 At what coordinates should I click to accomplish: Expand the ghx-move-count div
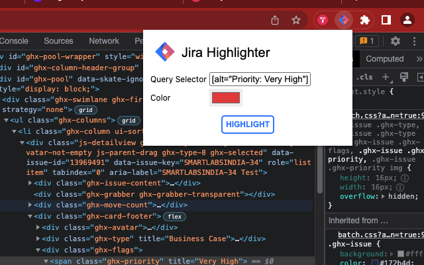pyautogui.click(x=30, y=205)
